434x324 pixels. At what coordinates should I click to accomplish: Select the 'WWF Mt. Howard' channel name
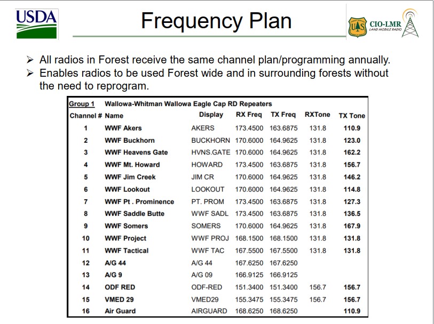point(132,165)
